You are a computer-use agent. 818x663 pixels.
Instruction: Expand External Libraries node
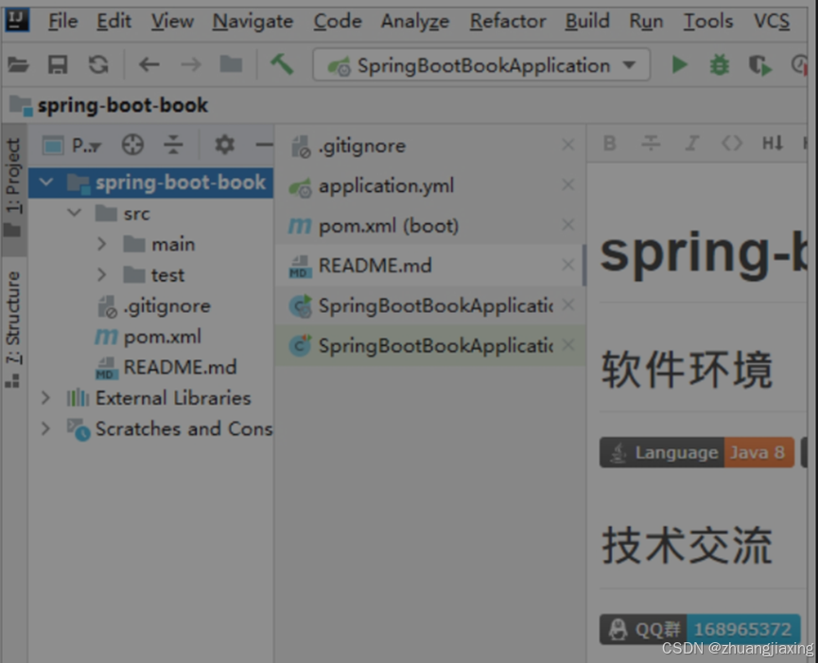[x=46, y=398]
